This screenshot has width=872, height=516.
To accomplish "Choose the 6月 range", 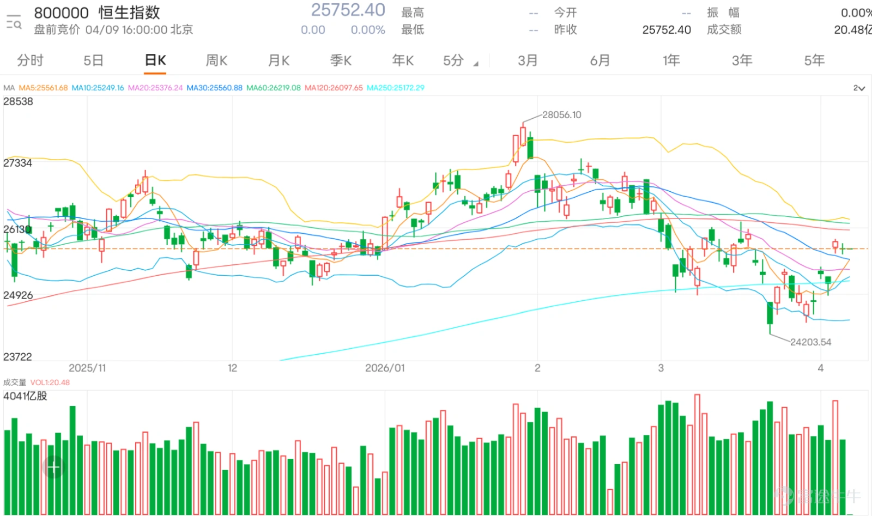I will pos(600,60).
